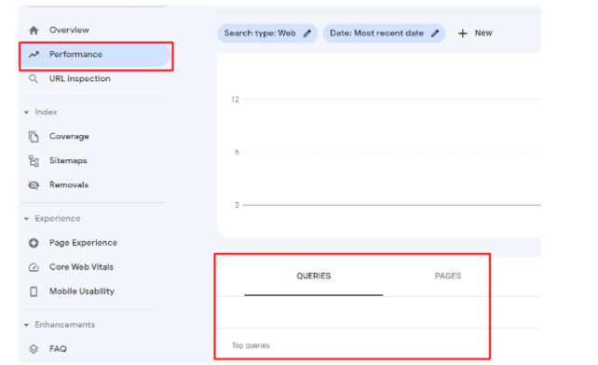Add a New filter
The image size is (598, 365).
point(475,34)
